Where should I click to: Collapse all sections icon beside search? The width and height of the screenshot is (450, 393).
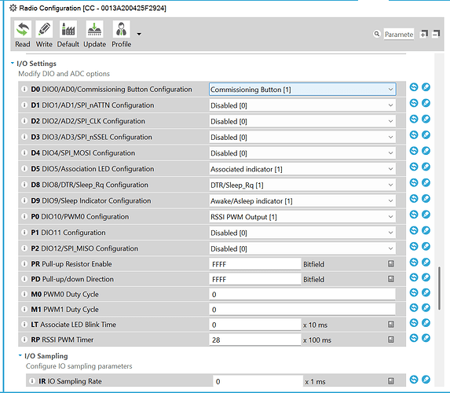click(436, 34)
